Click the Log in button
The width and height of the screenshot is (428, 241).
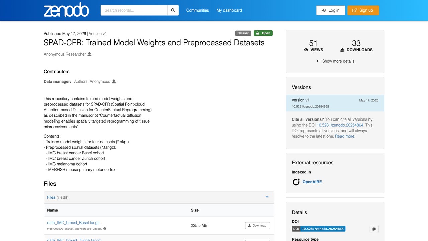point(331,10)
